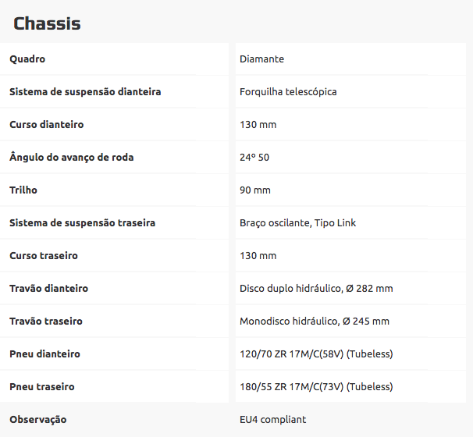Select the EU4 compliant observation value
Viewport: 473px width, 437px height.
click(272, 420)
